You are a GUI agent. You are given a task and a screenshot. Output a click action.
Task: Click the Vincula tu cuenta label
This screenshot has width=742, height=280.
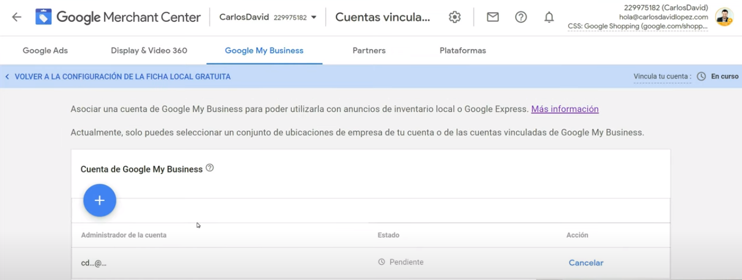(662, 76)
